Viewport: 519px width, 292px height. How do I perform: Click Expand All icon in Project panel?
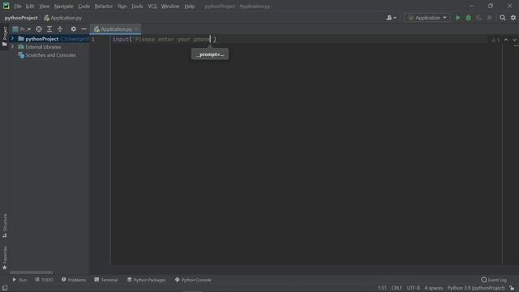pos(49,29)
